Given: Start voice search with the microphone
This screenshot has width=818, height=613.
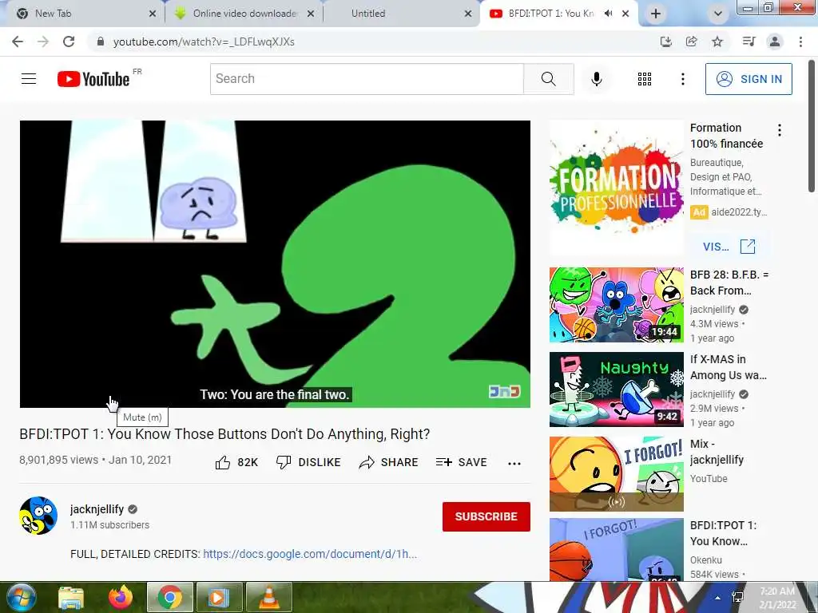Looking at the screenshot, I should (x=596, y=79).
